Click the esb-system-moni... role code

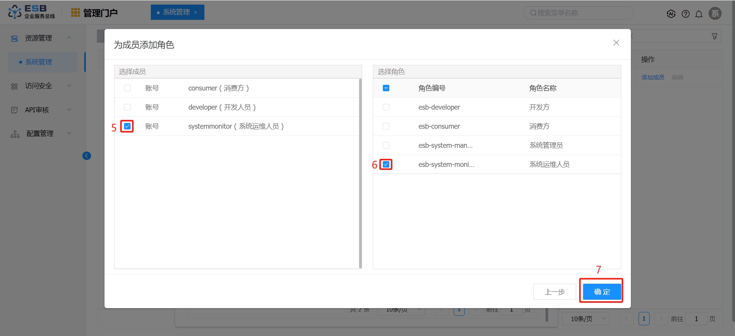coord(446,165)
